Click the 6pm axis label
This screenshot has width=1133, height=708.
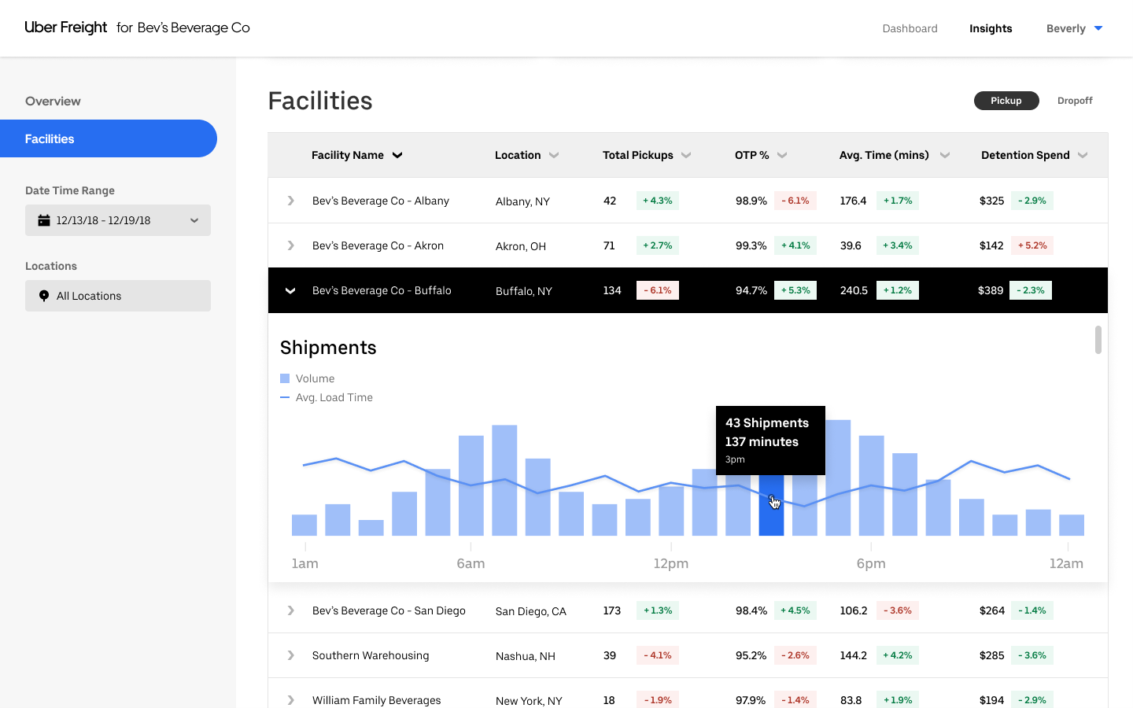[871, 563]
